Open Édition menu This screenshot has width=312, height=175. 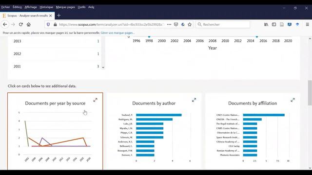(18, 7)
